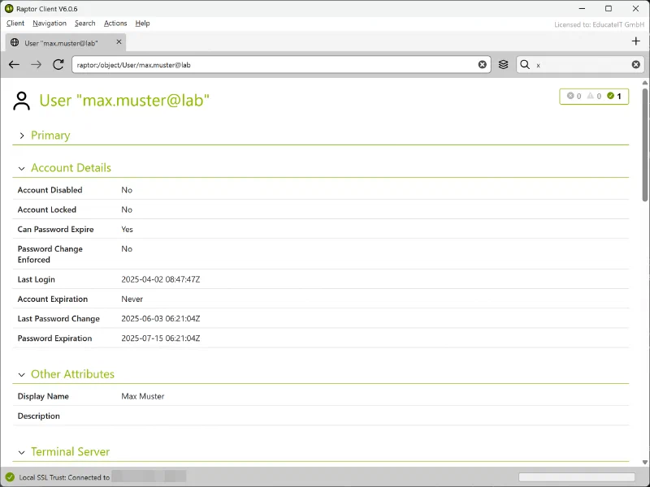The width and height of the screenshot is (650, 487).
Task: Open the Help menu
Action: (142, 24)
